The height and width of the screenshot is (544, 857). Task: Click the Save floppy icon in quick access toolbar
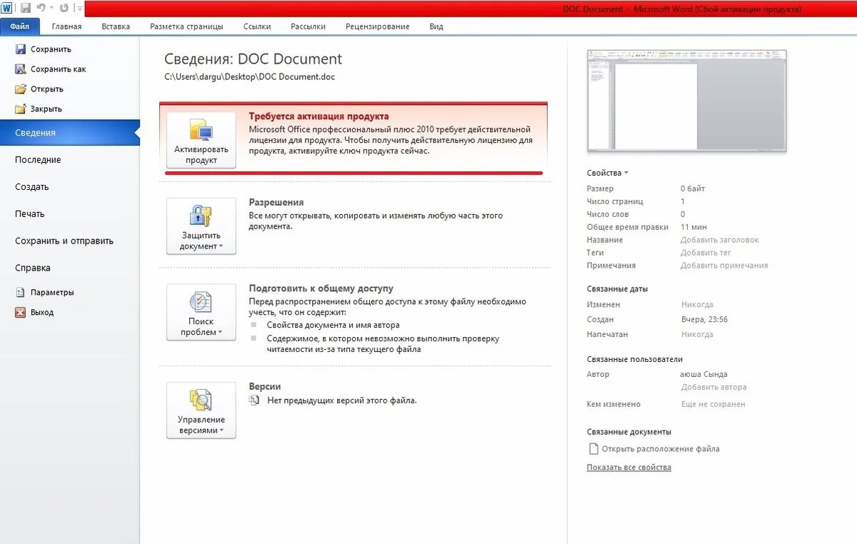[26, 9]
